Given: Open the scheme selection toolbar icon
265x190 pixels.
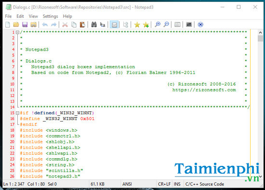Looking at the screenshot, I should tap(177, 25).
